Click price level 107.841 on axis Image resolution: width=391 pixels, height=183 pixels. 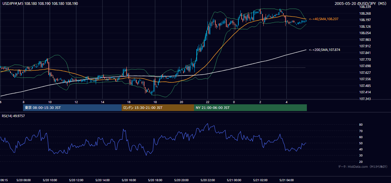365,53
